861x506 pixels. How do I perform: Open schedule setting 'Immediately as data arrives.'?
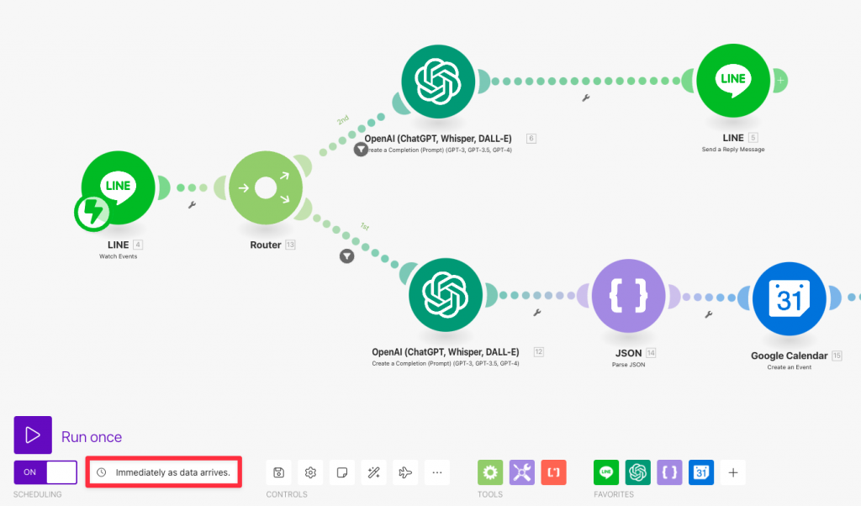pos(164,472)
